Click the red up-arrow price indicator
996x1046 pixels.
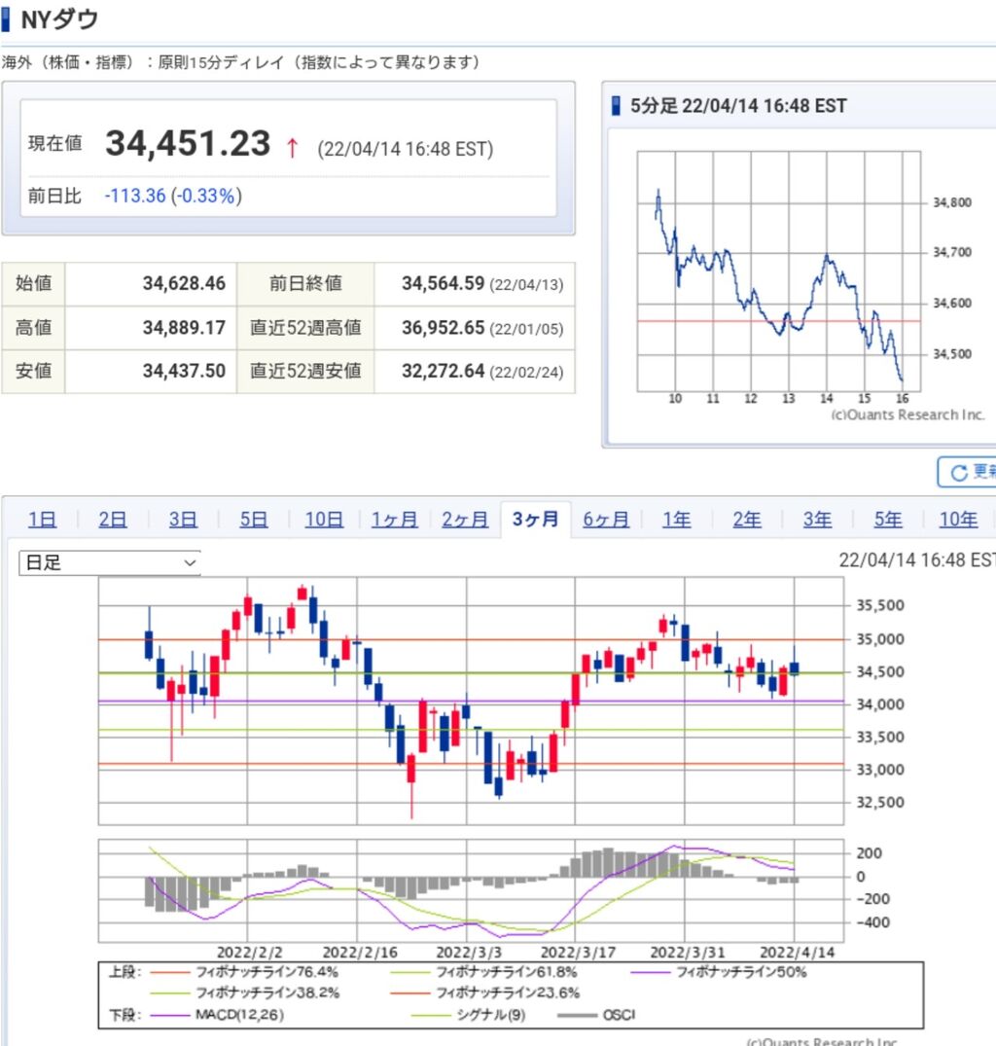[x=292, y=148]
